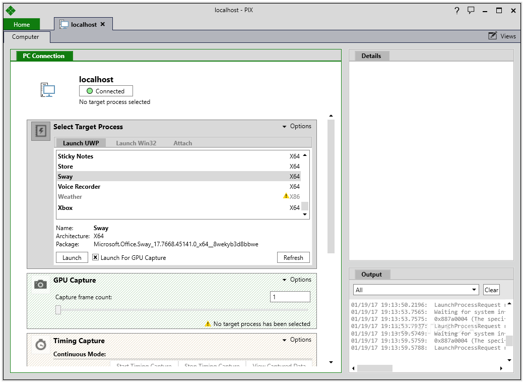Click the Output horizontal scrollbar thumb

pyautogui.click(x=375, y=368)
